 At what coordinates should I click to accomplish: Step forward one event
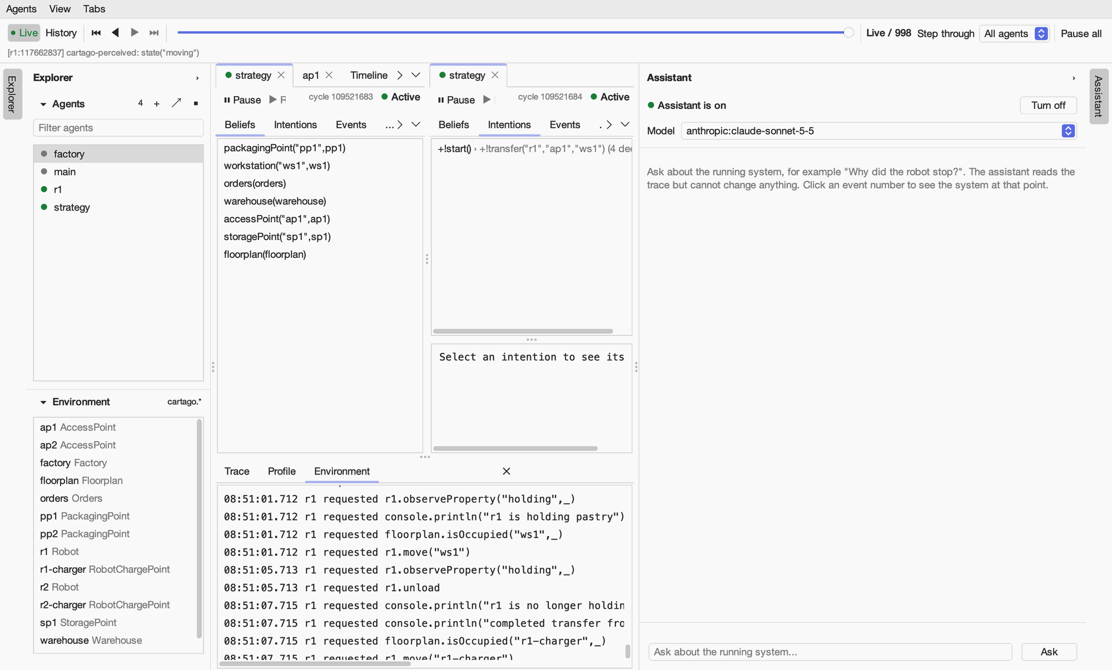click(135, 33)
